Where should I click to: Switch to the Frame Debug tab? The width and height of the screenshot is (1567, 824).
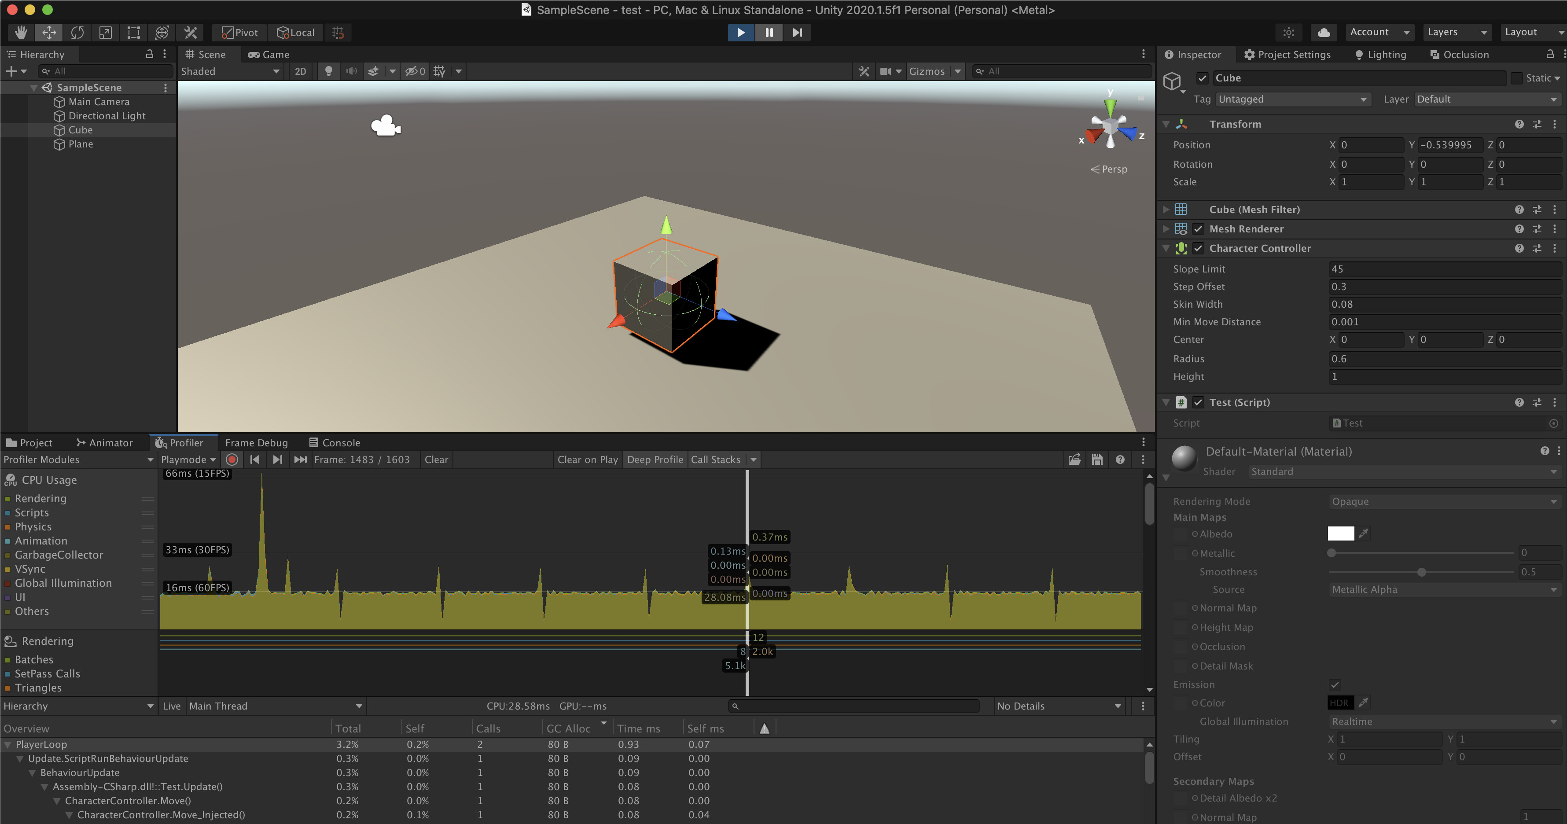tap(256, 442)
